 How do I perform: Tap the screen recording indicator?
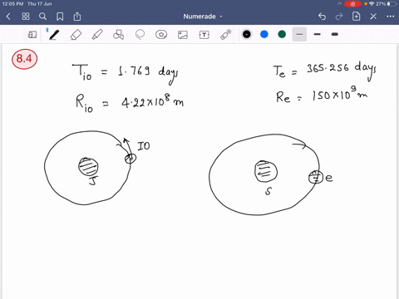(x=352, y=4)
